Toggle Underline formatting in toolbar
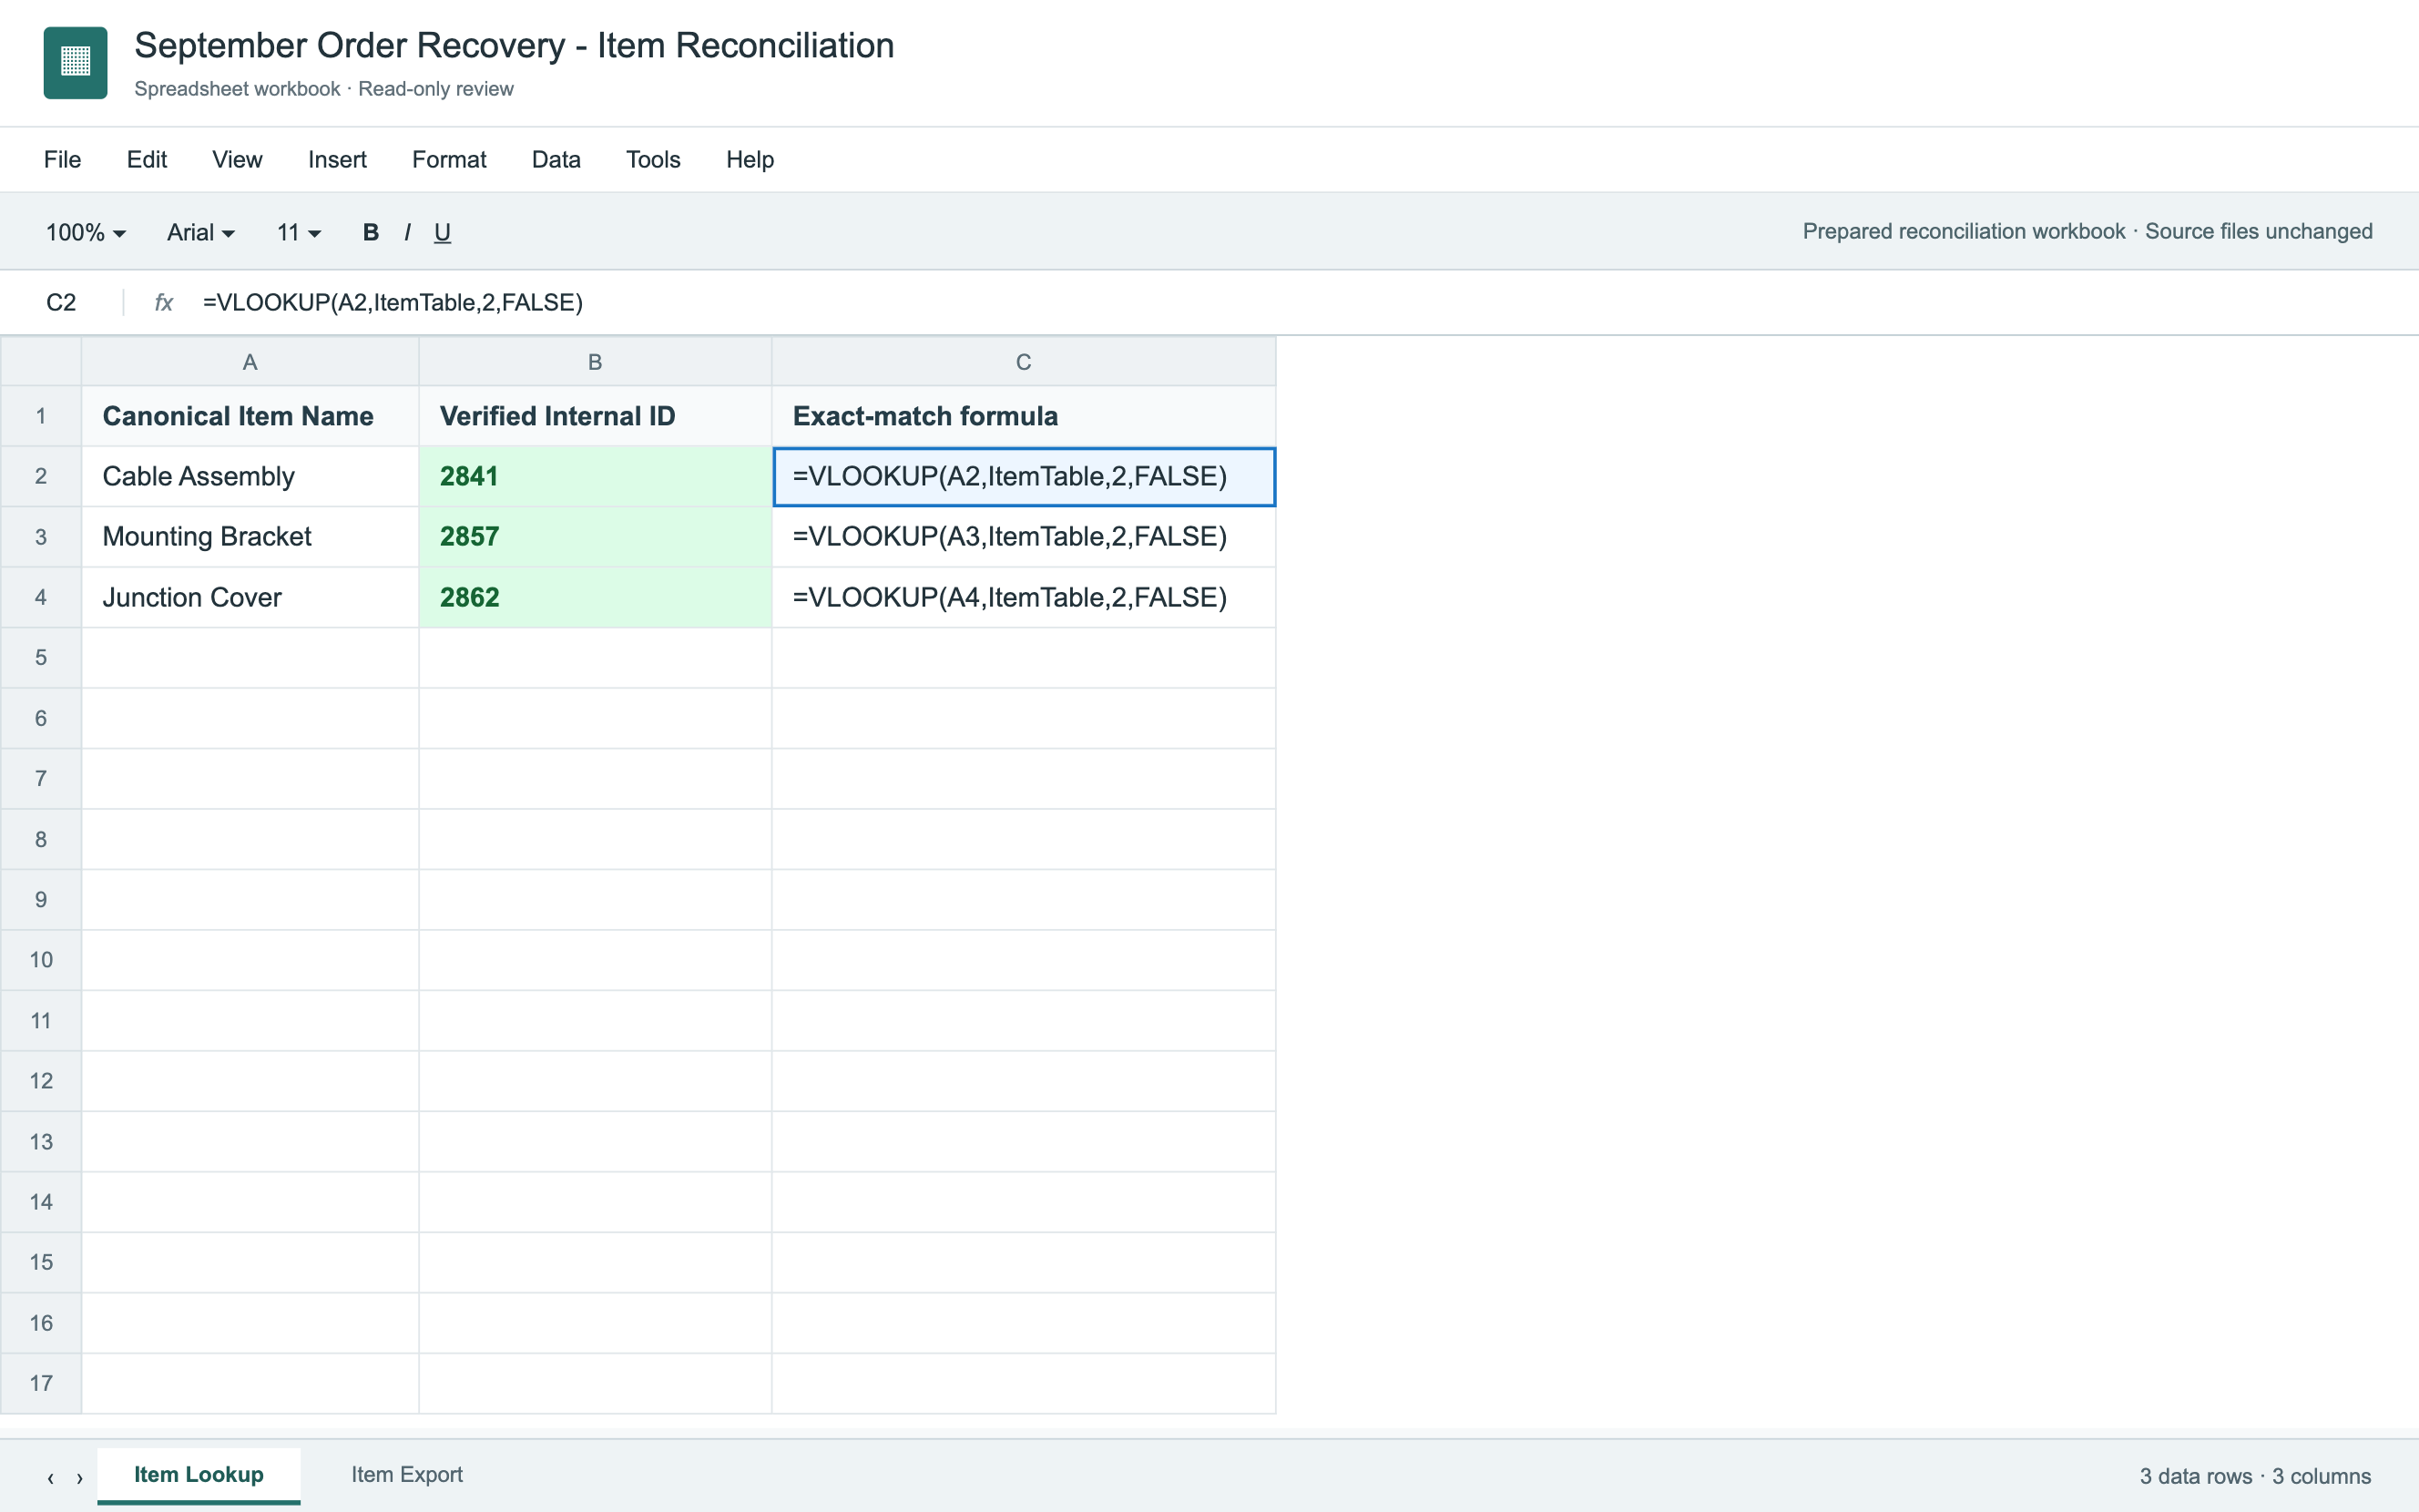The width and height of the screenshot is (2419, 1512). (442, 232)
